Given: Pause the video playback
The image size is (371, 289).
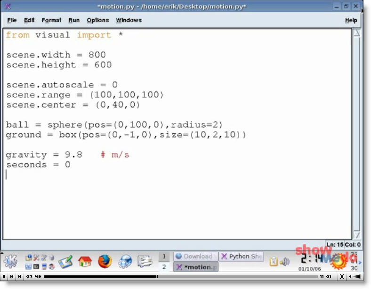Looking at the screenshot, I should [x=4, y=276].
